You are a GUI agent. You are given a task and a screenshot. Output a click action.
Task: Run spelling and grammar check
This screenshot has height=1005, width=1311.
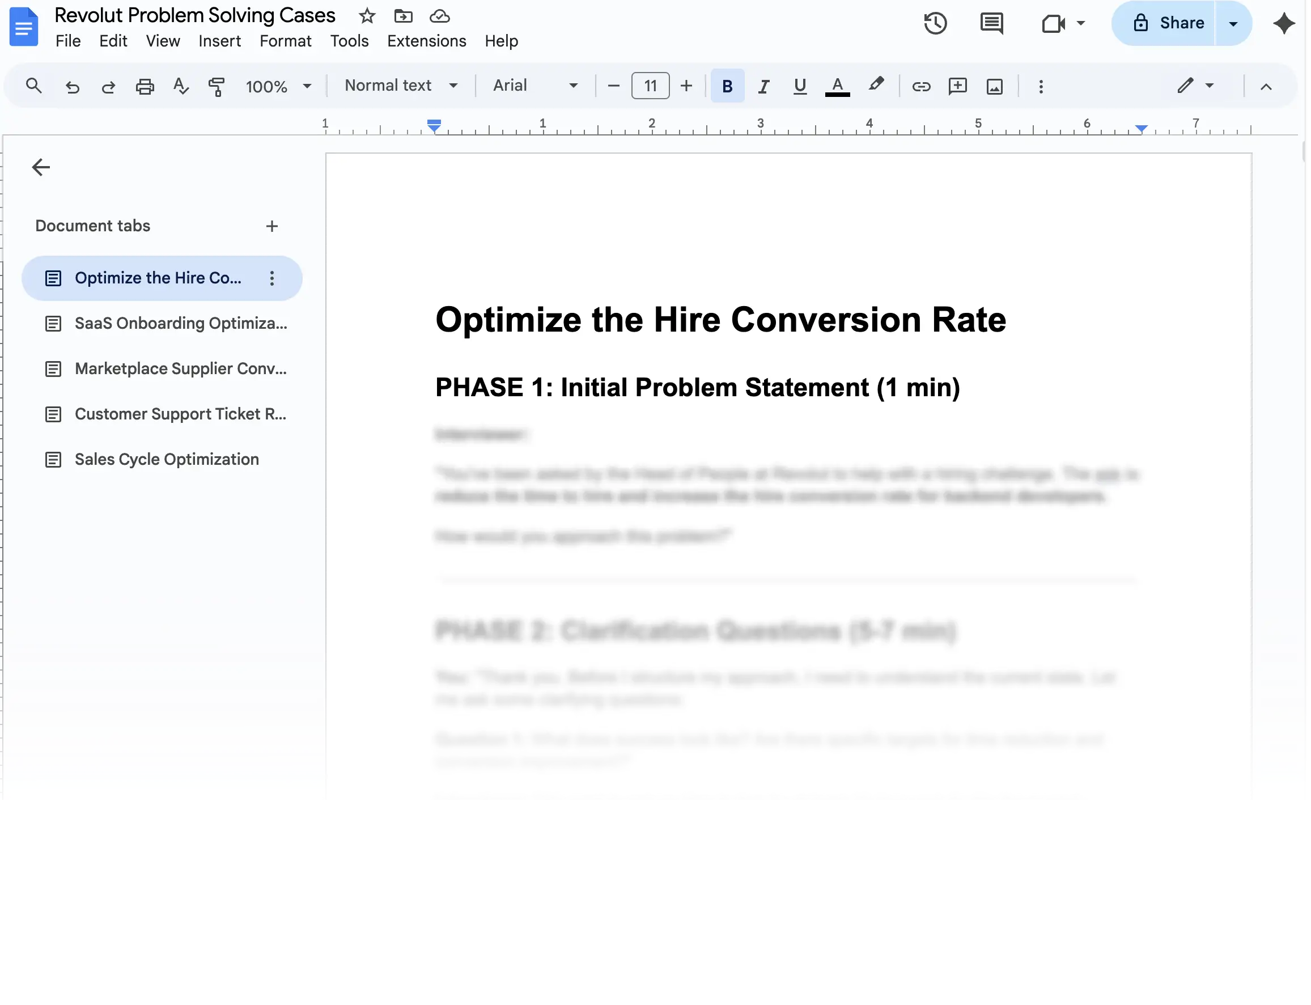coord(181,86)
